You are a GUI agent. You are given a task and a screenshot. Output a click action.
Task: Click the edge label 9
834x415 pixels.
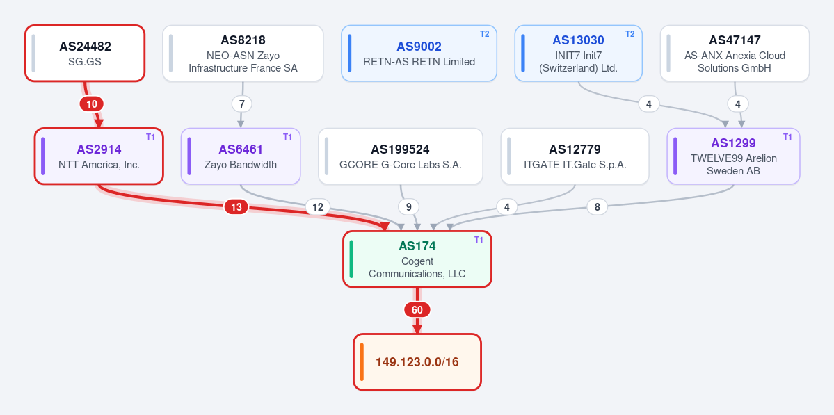coord(408,207)
